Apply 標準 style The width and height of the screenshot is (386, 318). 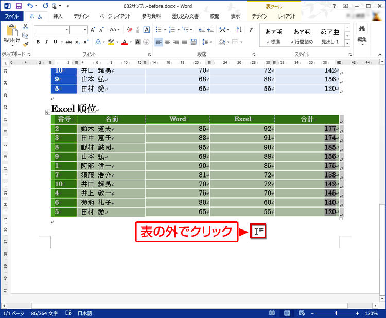(x=273, y=36)
